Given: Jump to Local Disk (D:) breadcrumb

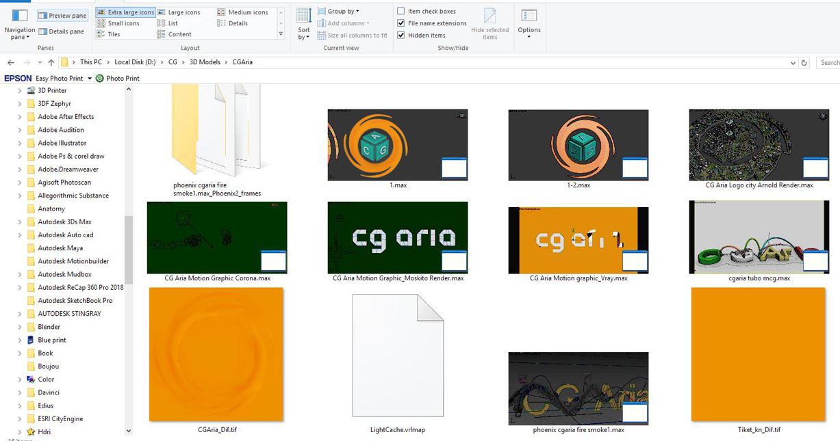Looking at the screenshot, I should point(135,62).
